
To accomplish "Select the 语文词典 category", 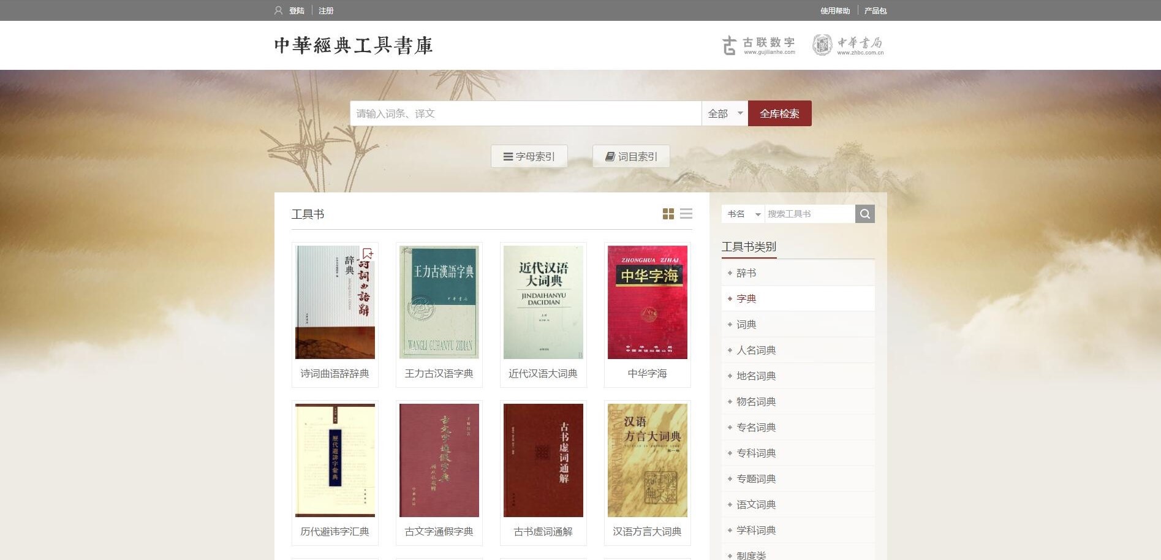I will [x=798, y=504].
